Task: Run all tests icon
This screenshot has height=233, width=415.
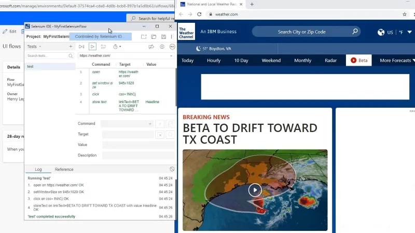Action: 81,47
